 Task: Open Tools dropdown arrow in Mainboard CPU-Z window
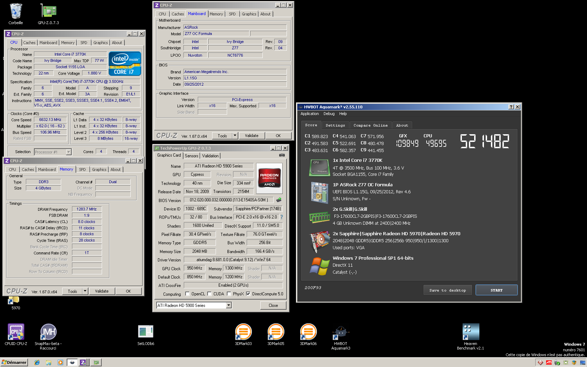click(x=235, y=136)
